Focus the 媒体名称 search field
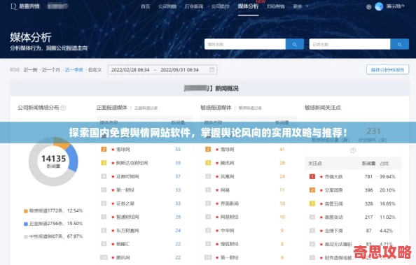 point(245,44)
